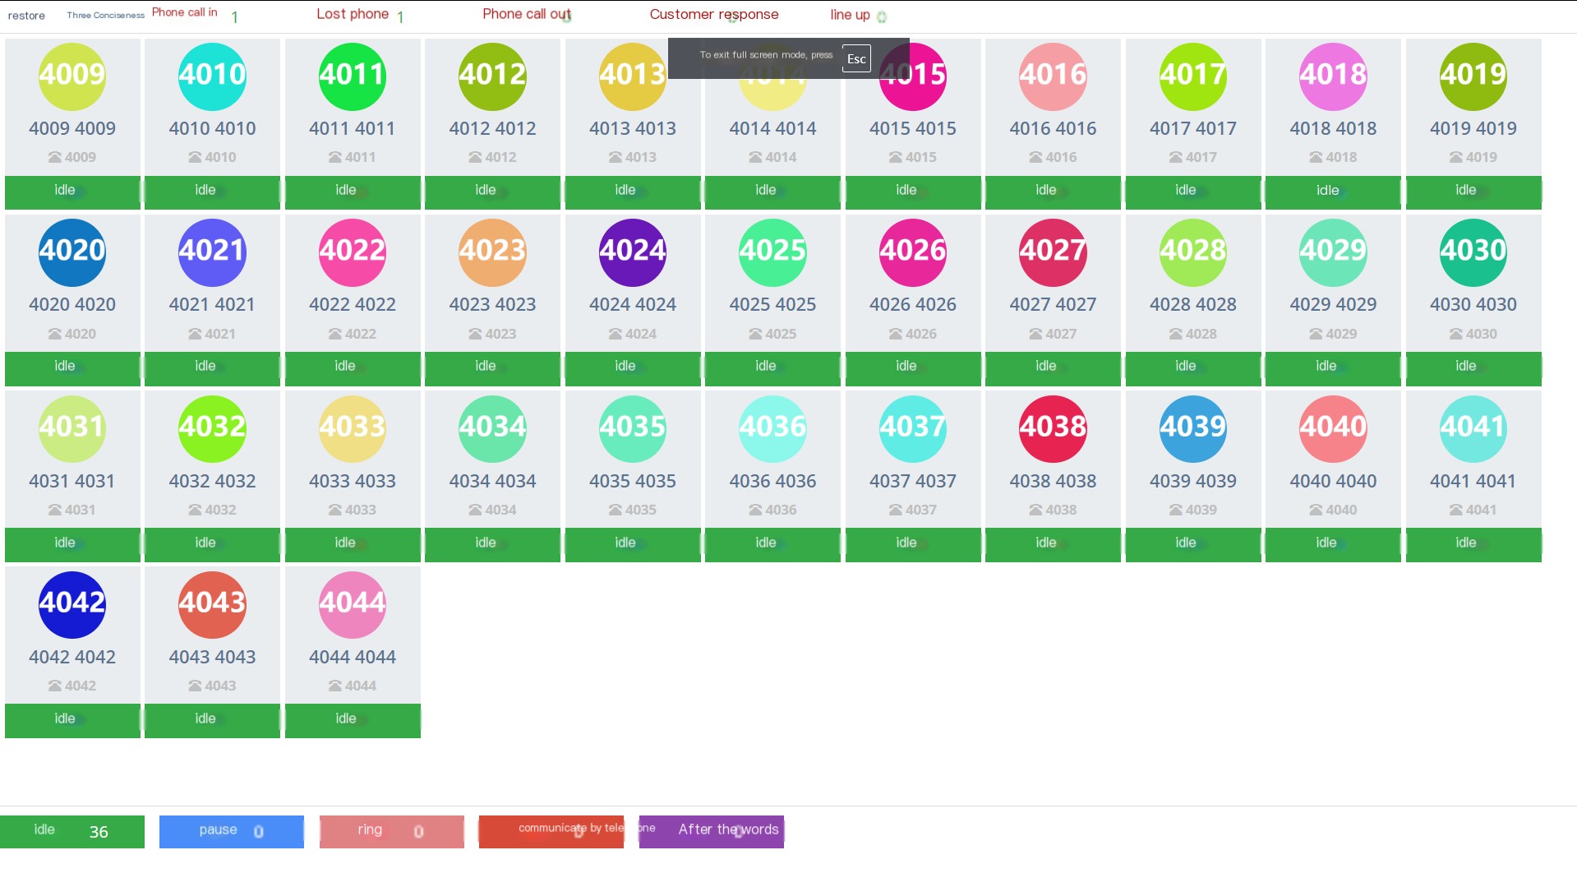Screen dimensions: 1577x887
Task: Open the 4035 4035 agent card name
Action: pyautogui.click(x=633, y=481)
